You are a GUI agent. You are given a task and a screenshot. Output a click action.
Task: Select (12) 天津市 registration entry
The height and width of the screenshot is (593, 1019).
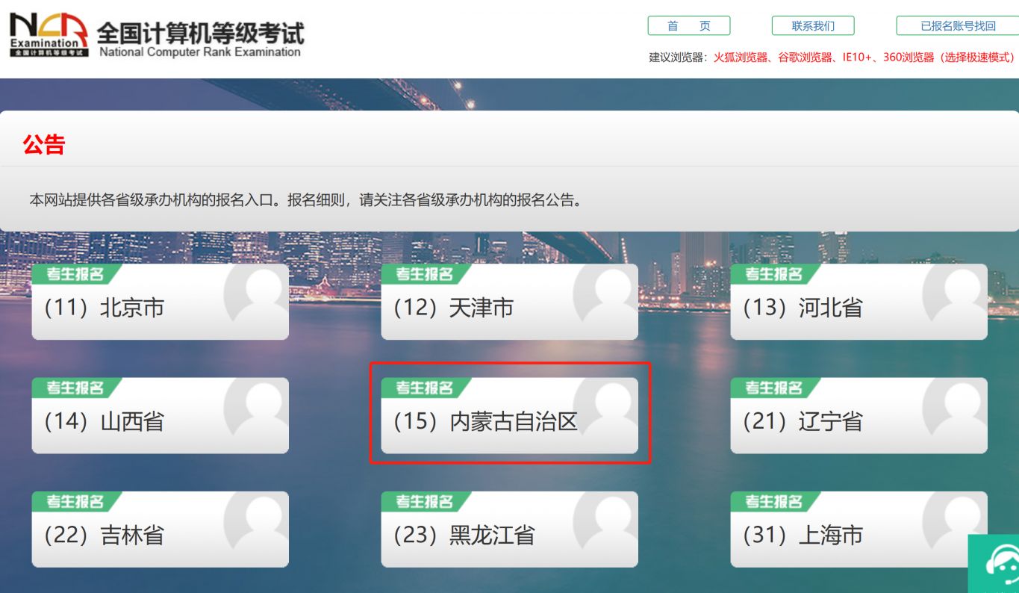click(509, 302)
